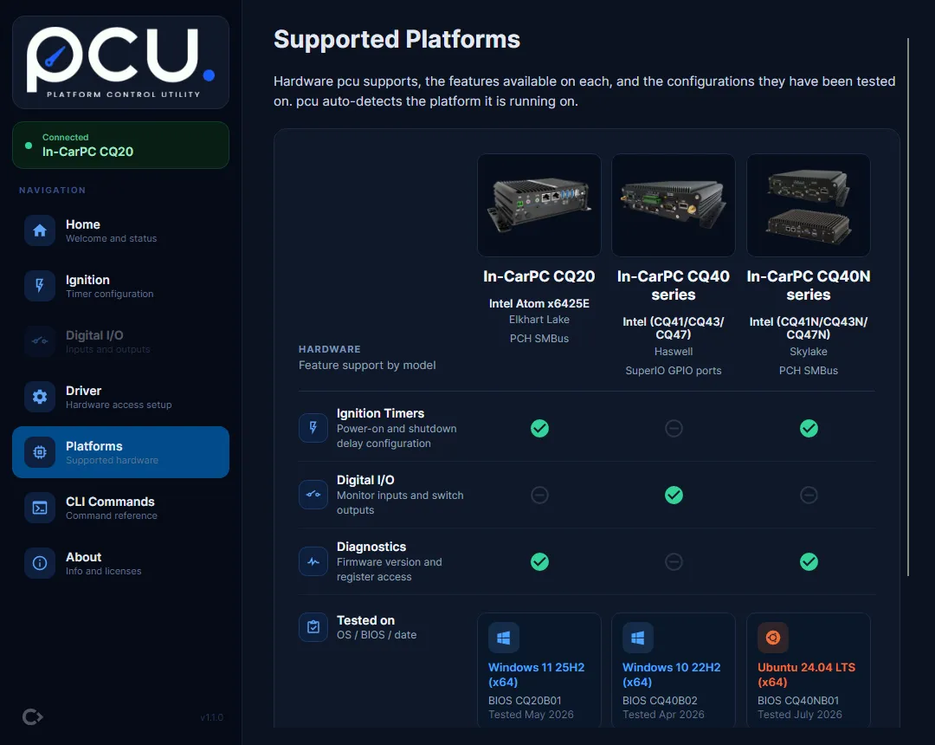Click the In-CarPC CQ20 column title

[539, 276]
